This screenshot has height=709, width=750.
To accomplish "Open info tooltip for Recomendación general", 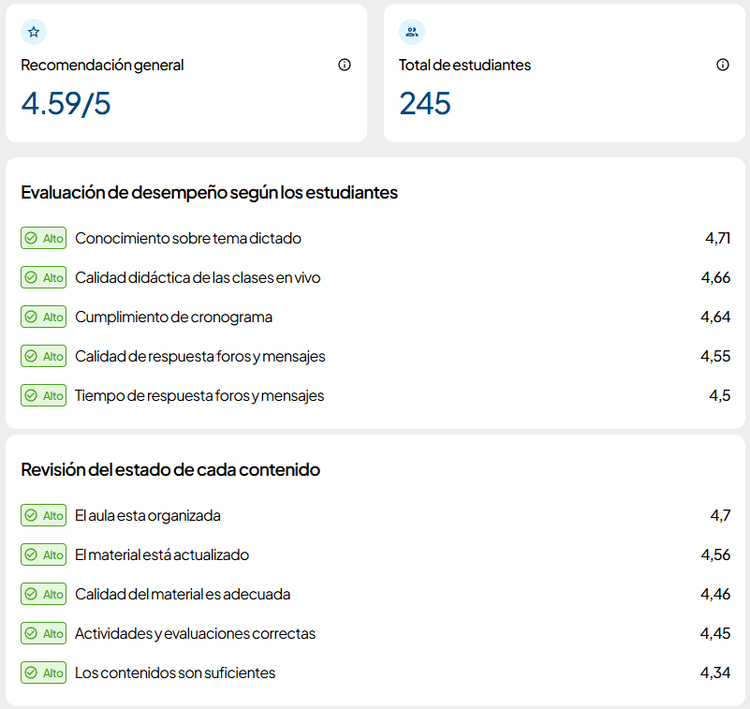I will tap(345, 65).
